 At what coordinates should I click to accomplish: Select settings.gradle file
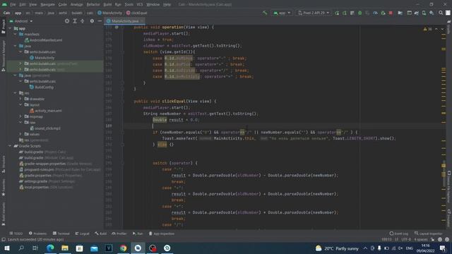pos(47,181)
